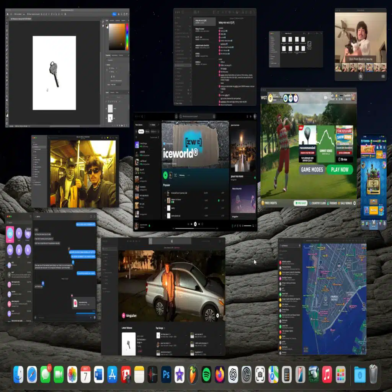Open FL Studio fruit icon in Dock

click(193, 374)
